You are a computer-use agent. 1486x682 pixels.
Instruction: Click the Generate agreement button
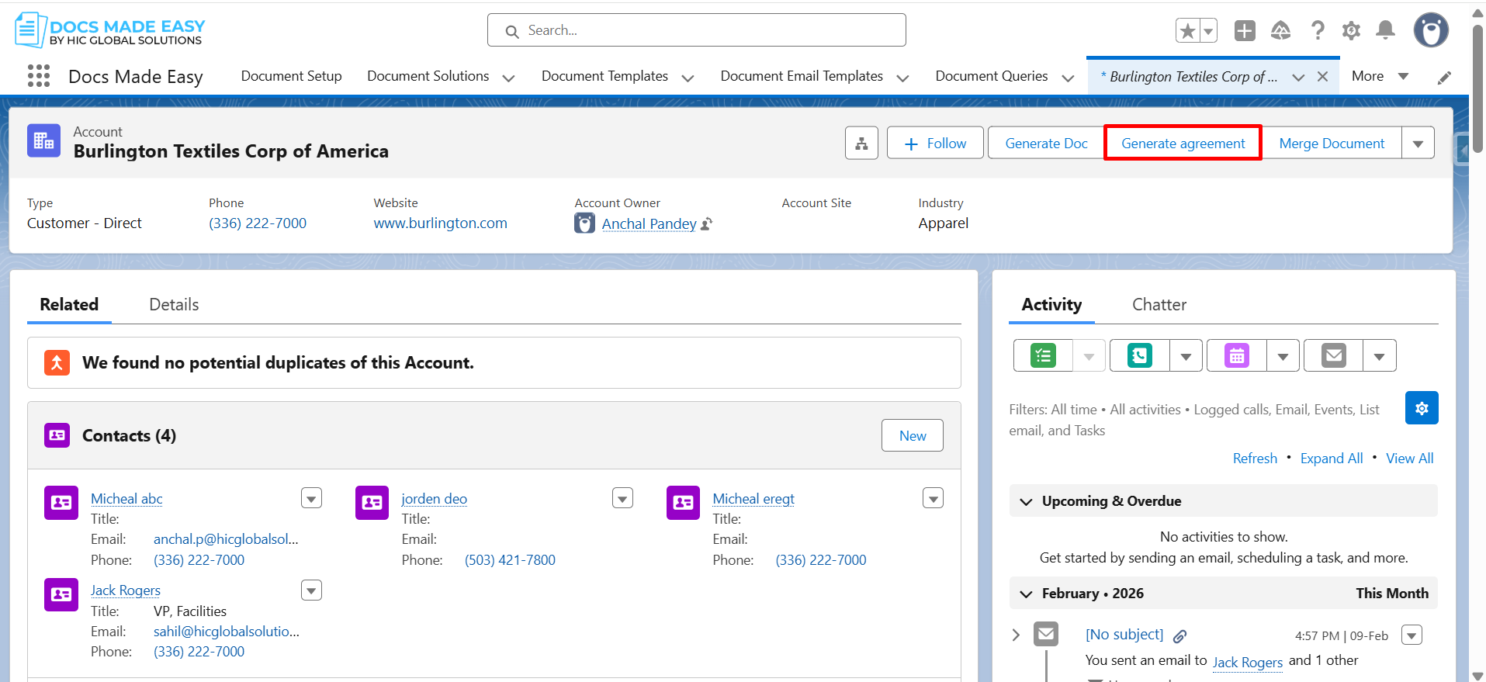point(1183,144)
